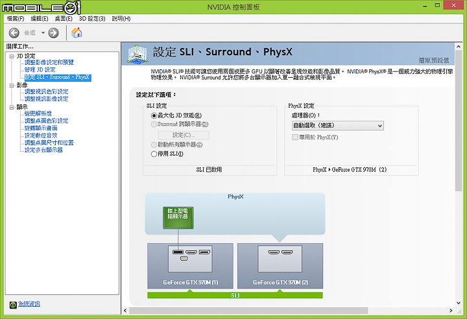Screen dimensions: 467x319
Task: Open 設定數位音效 page
Action: (41, 136)
